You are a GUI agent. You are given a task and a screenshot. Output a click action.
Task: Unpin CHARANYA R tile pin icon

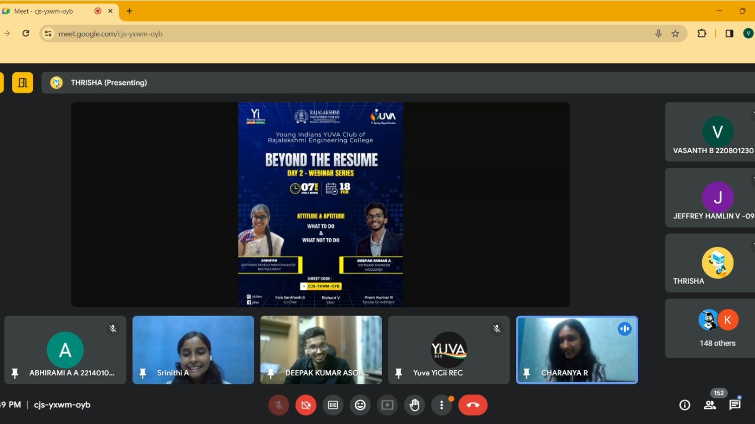(526, 373)
